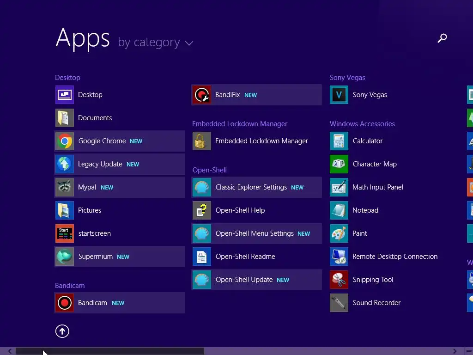Open Character Map icon

click(339, 164)
